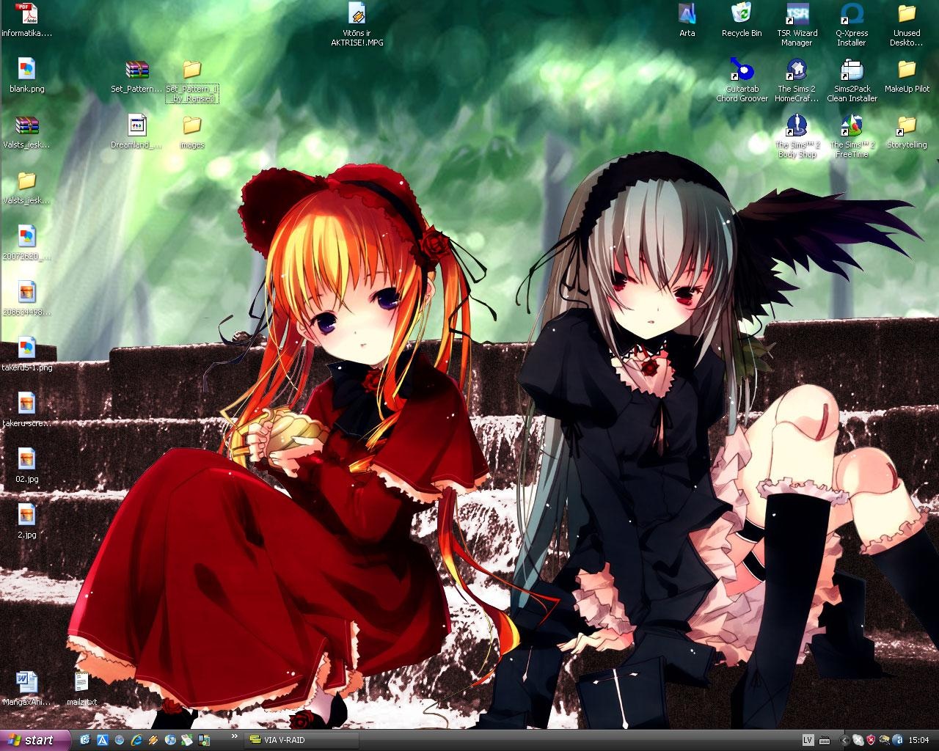The height and width of the screenshot is (751, 939).
Task: Launch Internet Explorer from Quick Launch
Action: pos(136,740)
